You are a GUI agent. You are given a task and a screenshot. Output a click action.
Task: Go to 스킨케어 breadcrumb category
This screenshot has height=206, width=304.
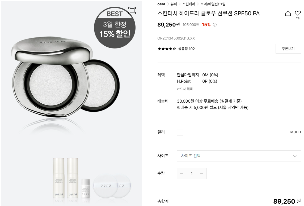pyautogui.click(x=189, y=4)
